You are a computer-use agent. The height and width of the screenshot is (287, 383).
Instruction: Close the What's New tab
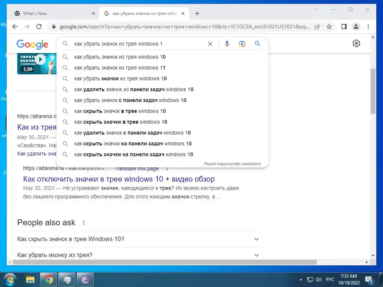(x=93, y=13)
